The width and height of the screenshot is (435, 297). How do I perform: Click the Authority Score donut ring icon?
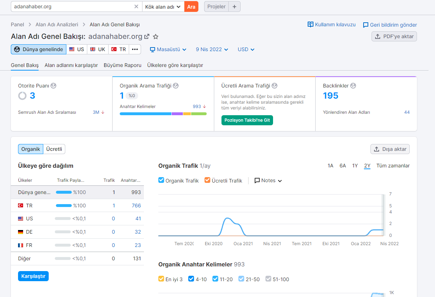coord(22,96)
